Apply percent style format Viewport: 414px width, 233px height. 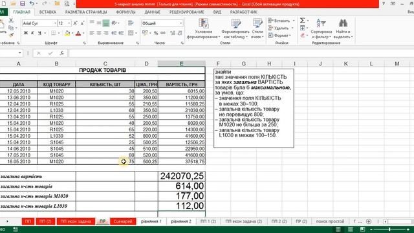coord(156,33)
